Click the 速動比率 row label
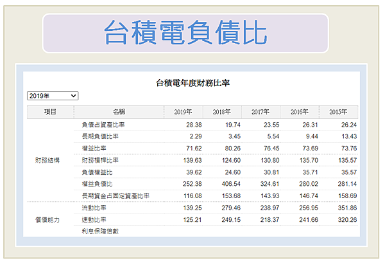The width and height of the screenshot is (385, 263). 94,220
